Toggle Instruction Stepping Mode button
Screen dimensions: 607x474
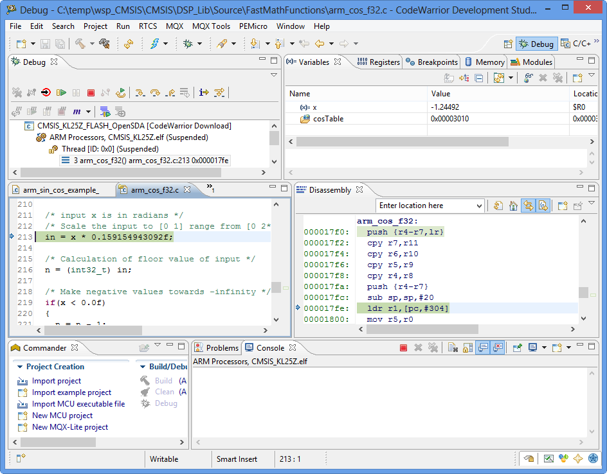coord(204,92)
